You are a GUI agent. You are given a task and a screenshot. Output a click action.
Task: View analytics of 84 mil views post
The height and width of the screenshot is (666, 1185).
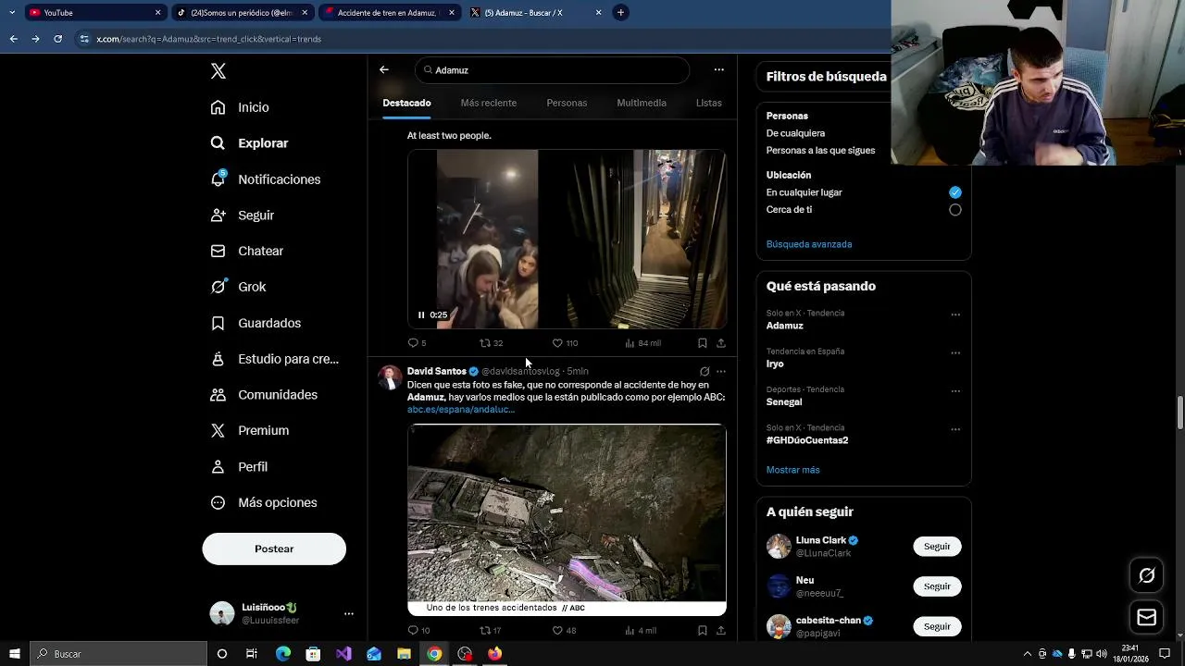tap(642, 343)
